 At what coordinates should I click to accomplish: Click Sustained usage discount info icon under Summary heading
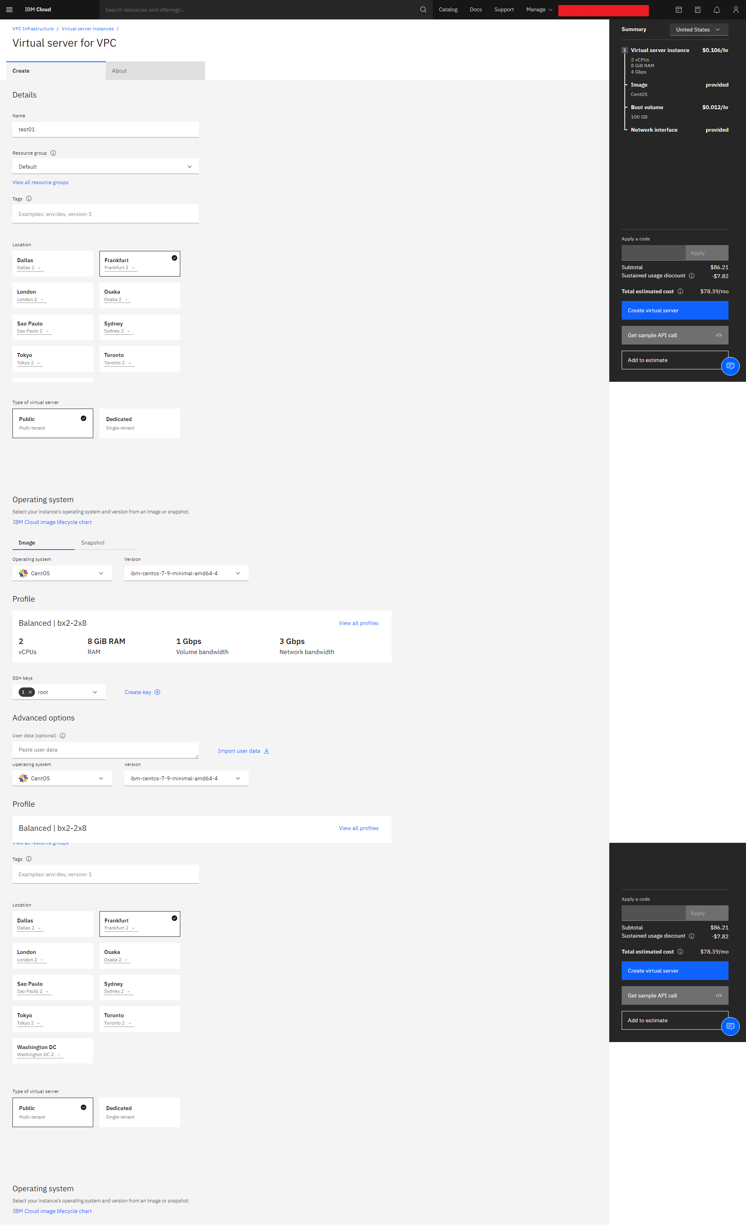[x=692, y=276]
